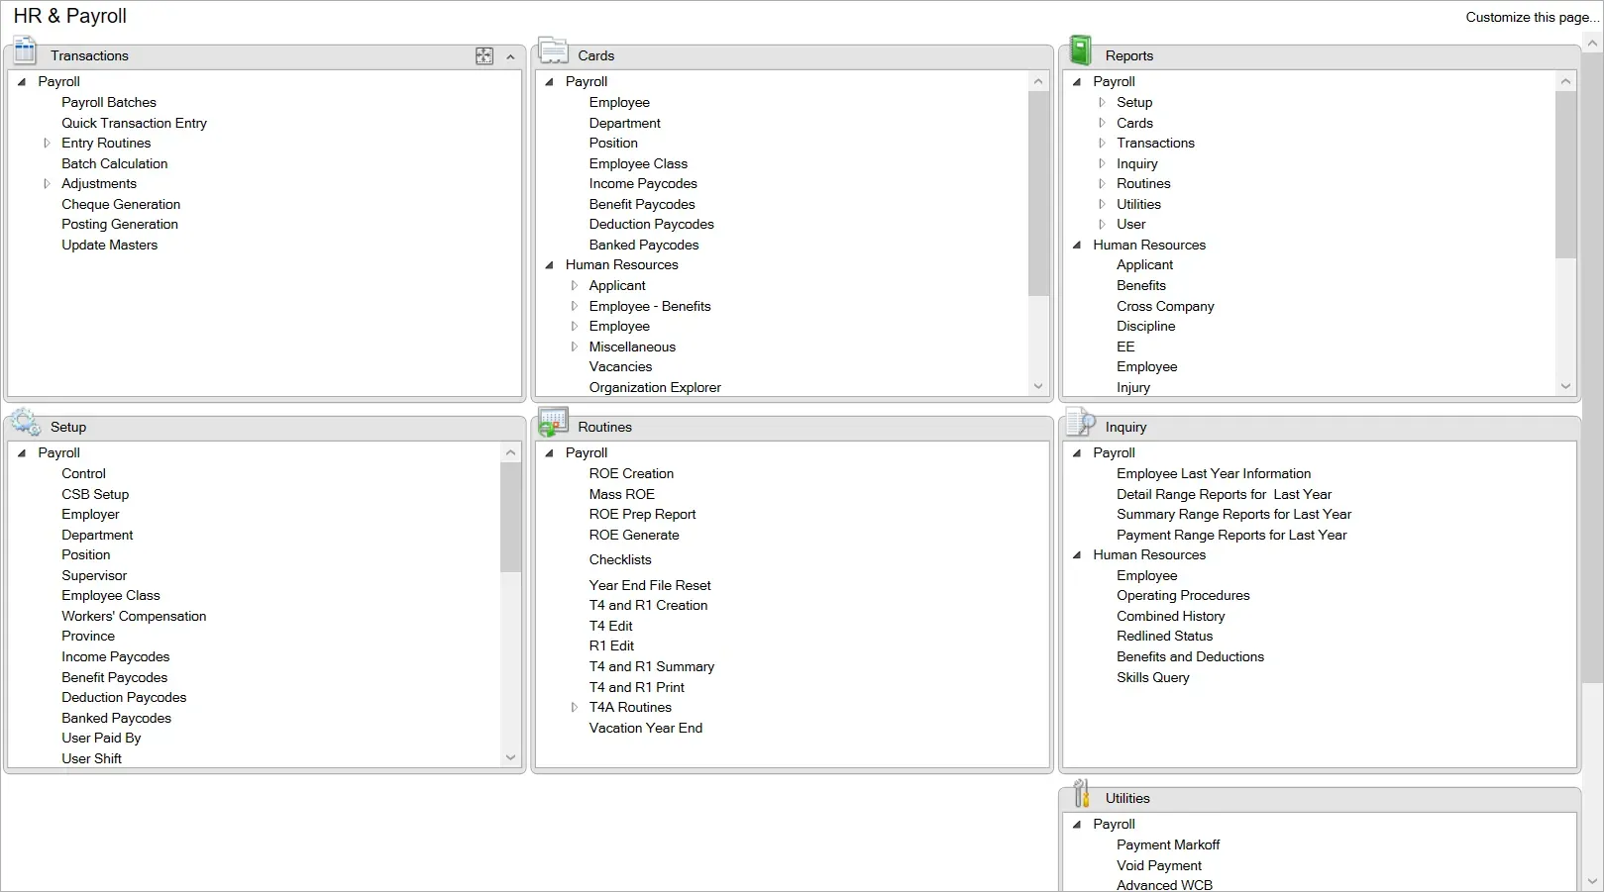Open ROE Creation routine

[x=631, y=473]
